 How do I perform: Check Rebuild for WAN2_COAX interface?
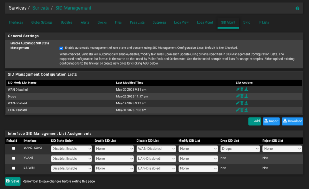click(x=14, y=148)
